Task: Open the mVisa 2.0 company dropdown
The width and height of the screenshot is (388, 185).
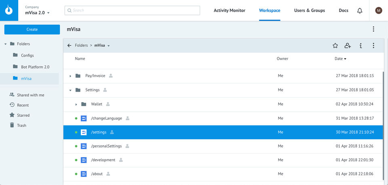Action: (48, 13)
